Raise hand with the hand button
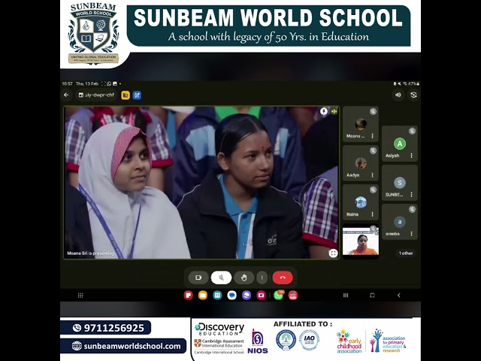This screenshot has height=361, width=481. coord(244,278)
